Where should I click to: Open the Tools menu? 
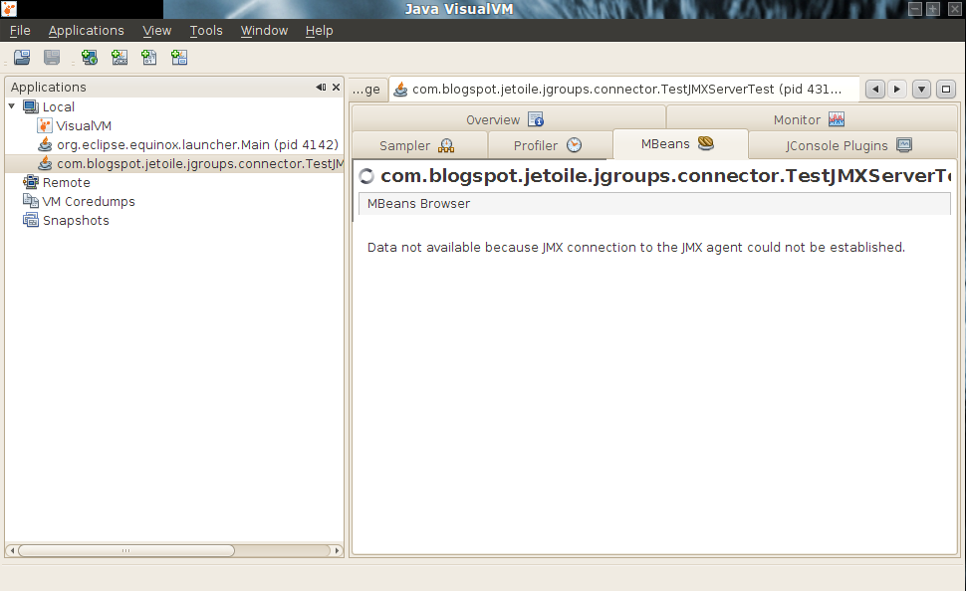(x=206, y=30)
